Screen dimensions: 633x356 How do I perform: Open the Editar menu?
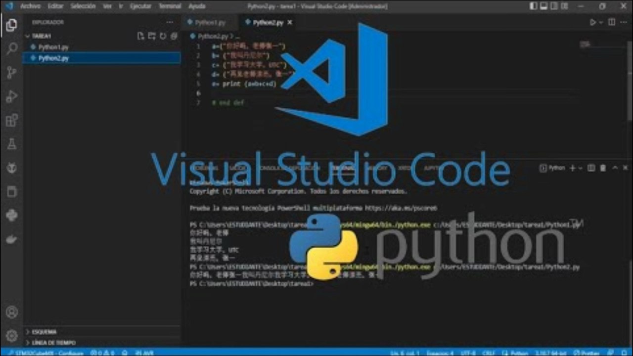coord(56,6)
